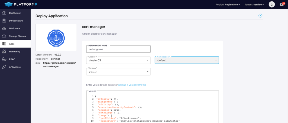The image size is (288, 123).
Task: Click the 'Deploy Application' heading text
Action: pos(52,16)
